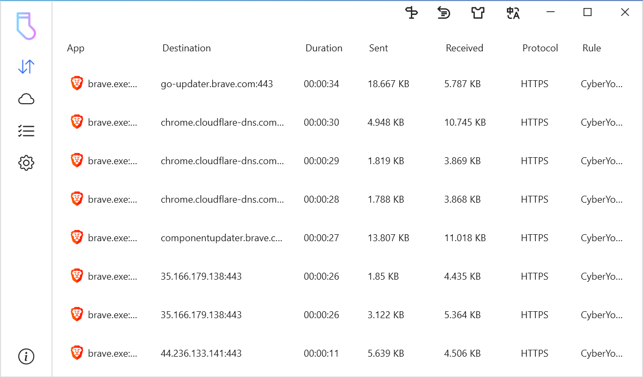
Task: Click the signpost routing icon
Action: [411, 13]
